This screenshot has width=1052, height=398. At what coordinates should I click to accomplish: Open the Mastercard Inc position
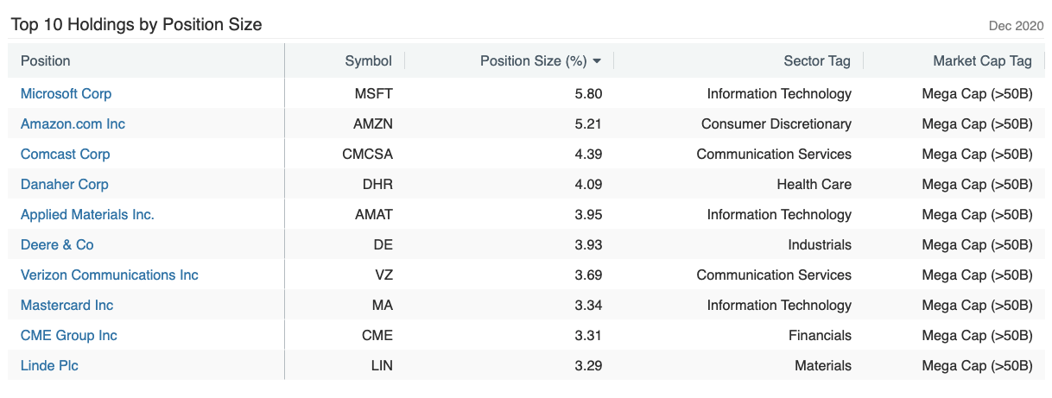(x=67, y=305)
